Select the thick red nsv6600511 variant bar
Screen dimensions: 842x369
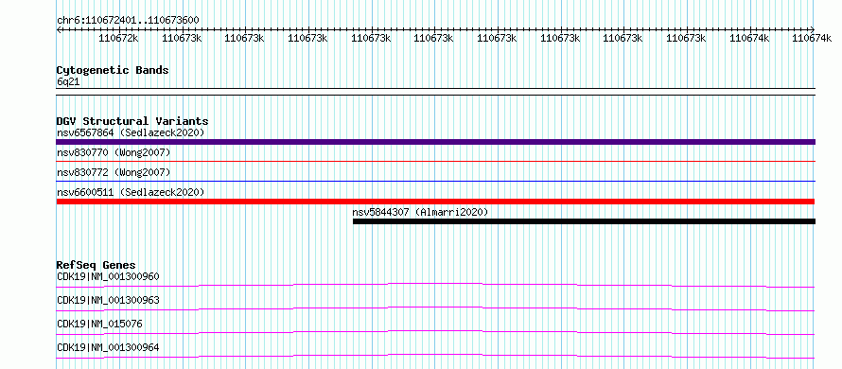435,202
